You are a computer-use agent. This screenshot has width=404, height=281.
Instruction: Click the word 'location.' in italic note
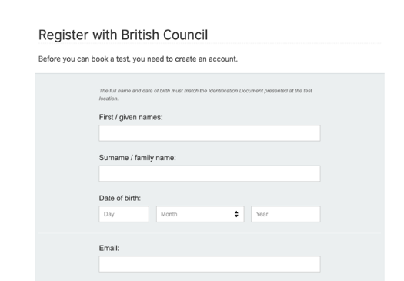click(x=109, y=99)
